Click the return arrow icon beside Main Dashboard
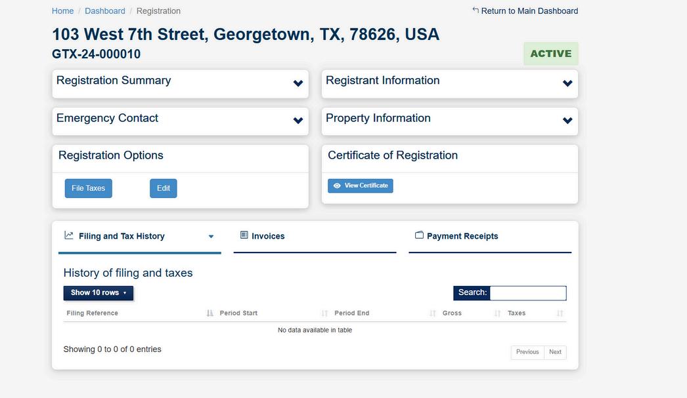Screen dimensions: 687x398 click(x=476, y=10)
